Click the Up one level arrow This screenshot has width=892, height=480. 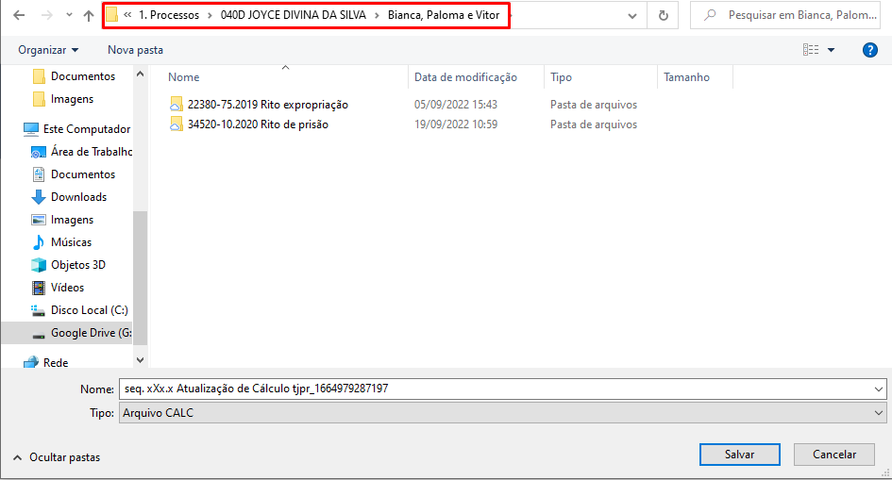[89, 16]
